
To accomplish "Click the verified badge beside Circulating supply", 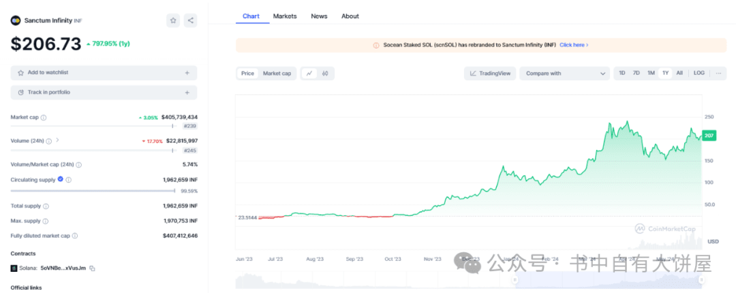I will [x=60, y=179].
